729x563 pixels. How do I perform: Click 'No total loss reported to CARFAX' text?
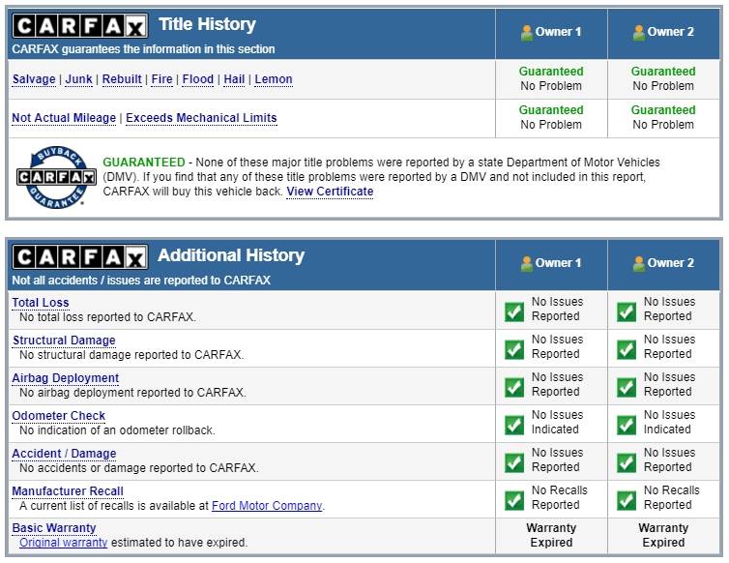pyautogui.click(x=108, y=317)
